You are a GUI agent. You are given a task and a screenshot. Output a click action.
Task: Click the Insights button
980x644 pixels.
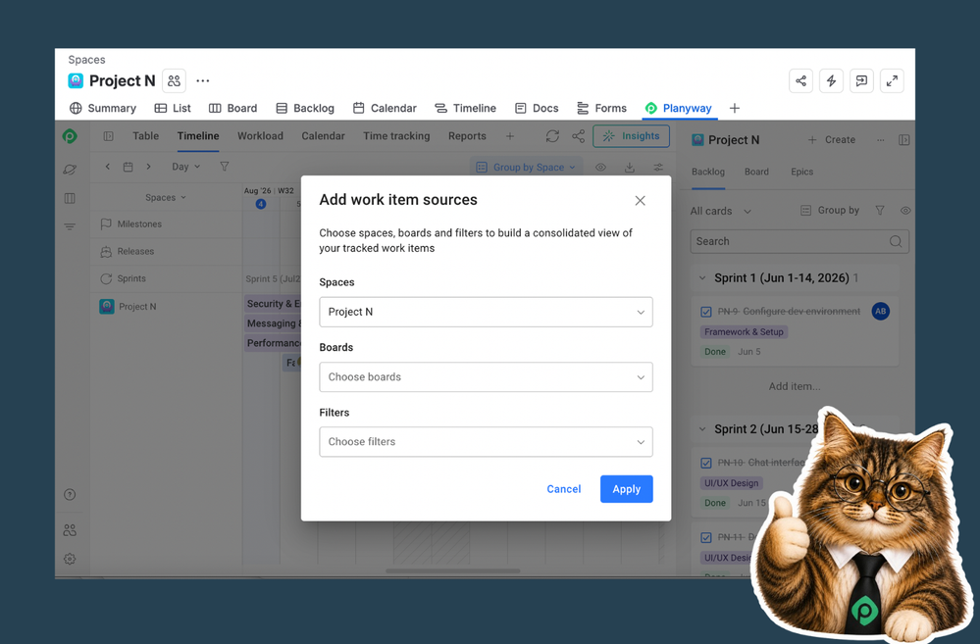click(x=631, y=136)
